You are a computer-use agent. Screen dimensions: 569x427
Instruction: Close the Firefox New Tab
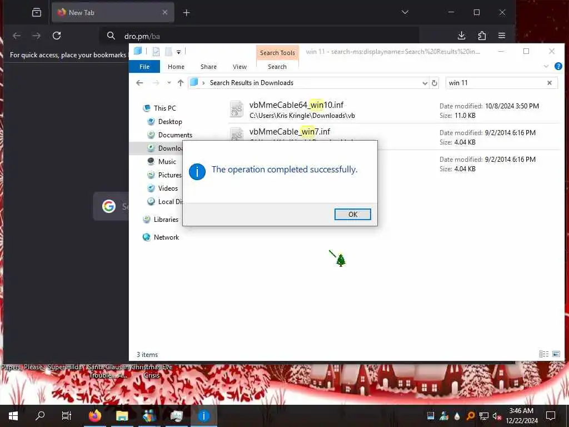coord(164,12)
